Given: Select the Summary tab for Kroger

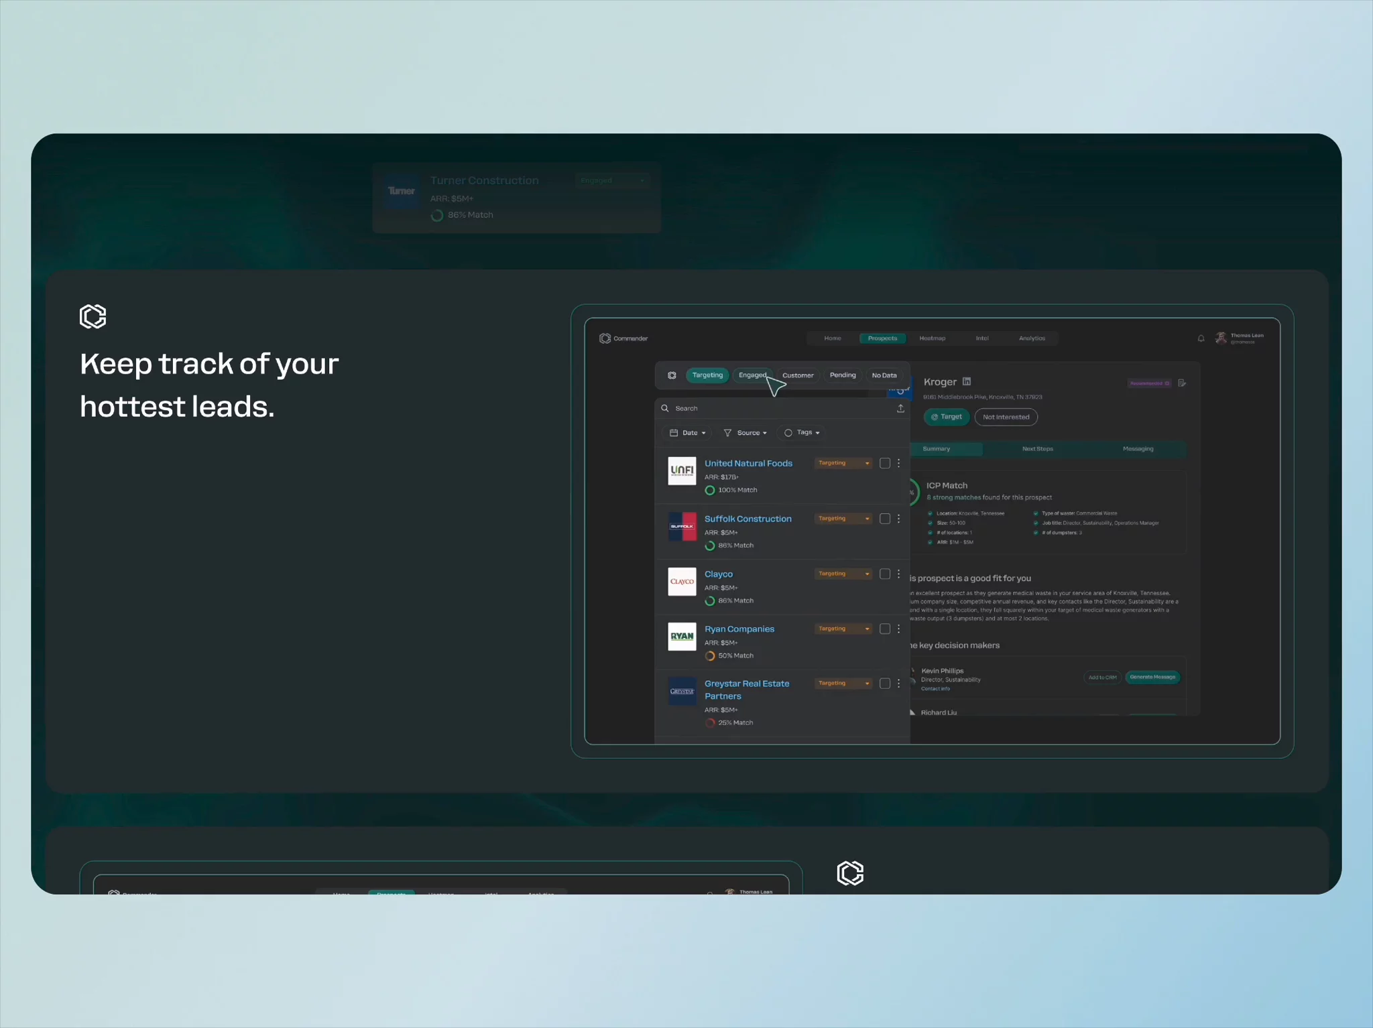Looking at the screenshot, I should [x=945, y=449].
